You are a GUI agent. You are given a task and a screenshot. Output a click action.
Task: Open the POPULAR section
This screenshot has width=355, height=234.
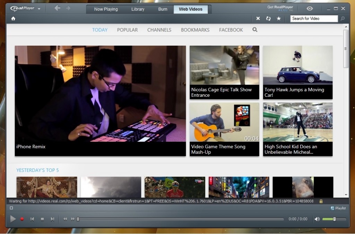coord(127,30)
